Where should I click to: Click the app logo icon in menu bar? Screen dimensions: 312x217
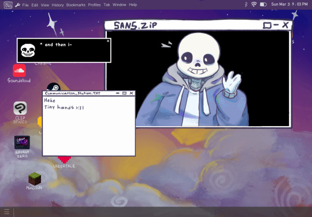pyautogui.click(x=8, y=5)
